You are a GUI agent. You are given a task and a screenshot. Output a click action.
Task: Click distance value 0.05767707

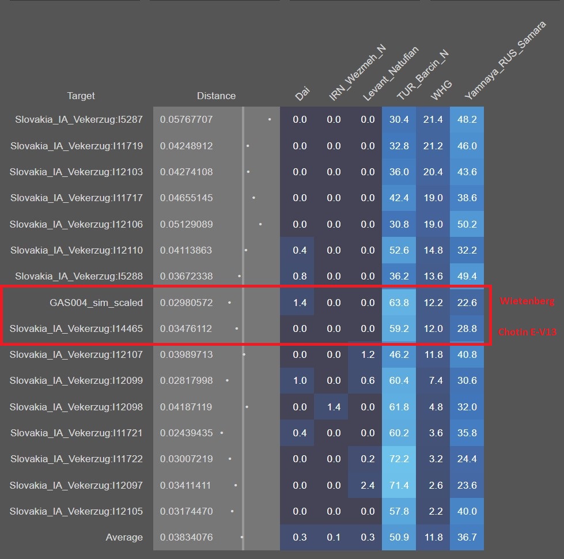coord(186,119)
